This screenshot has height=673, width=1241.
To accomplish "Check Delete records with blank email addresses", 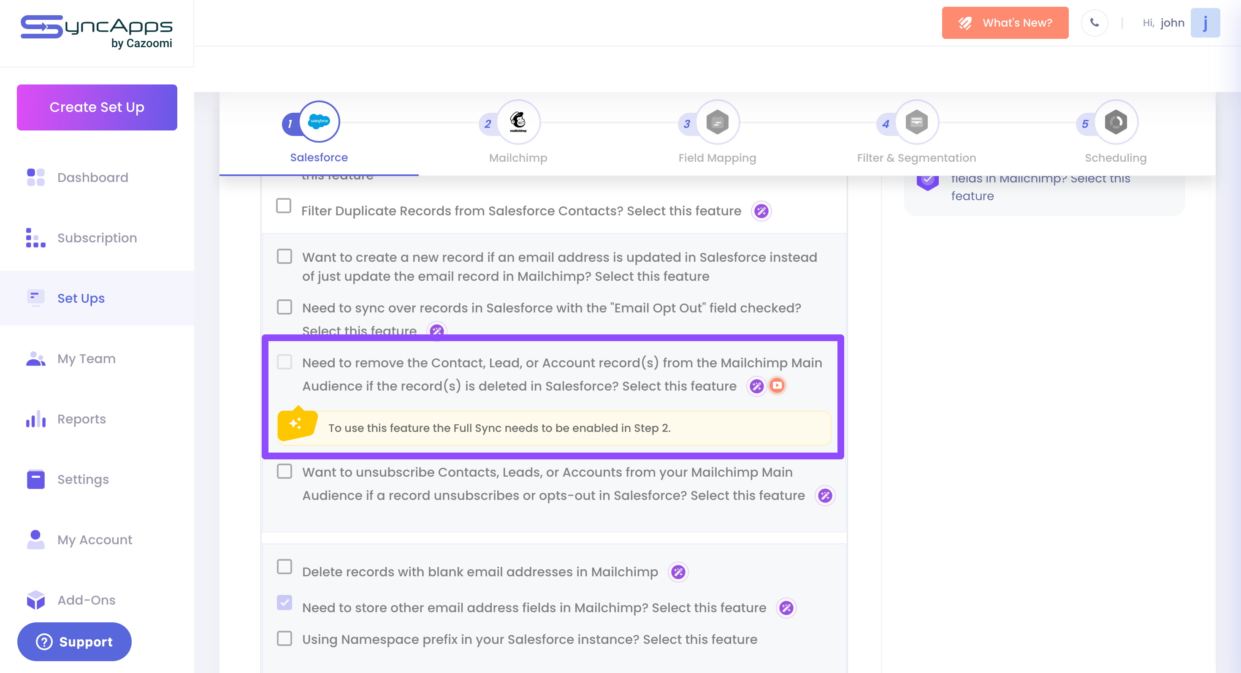I will tap(284, 567).
